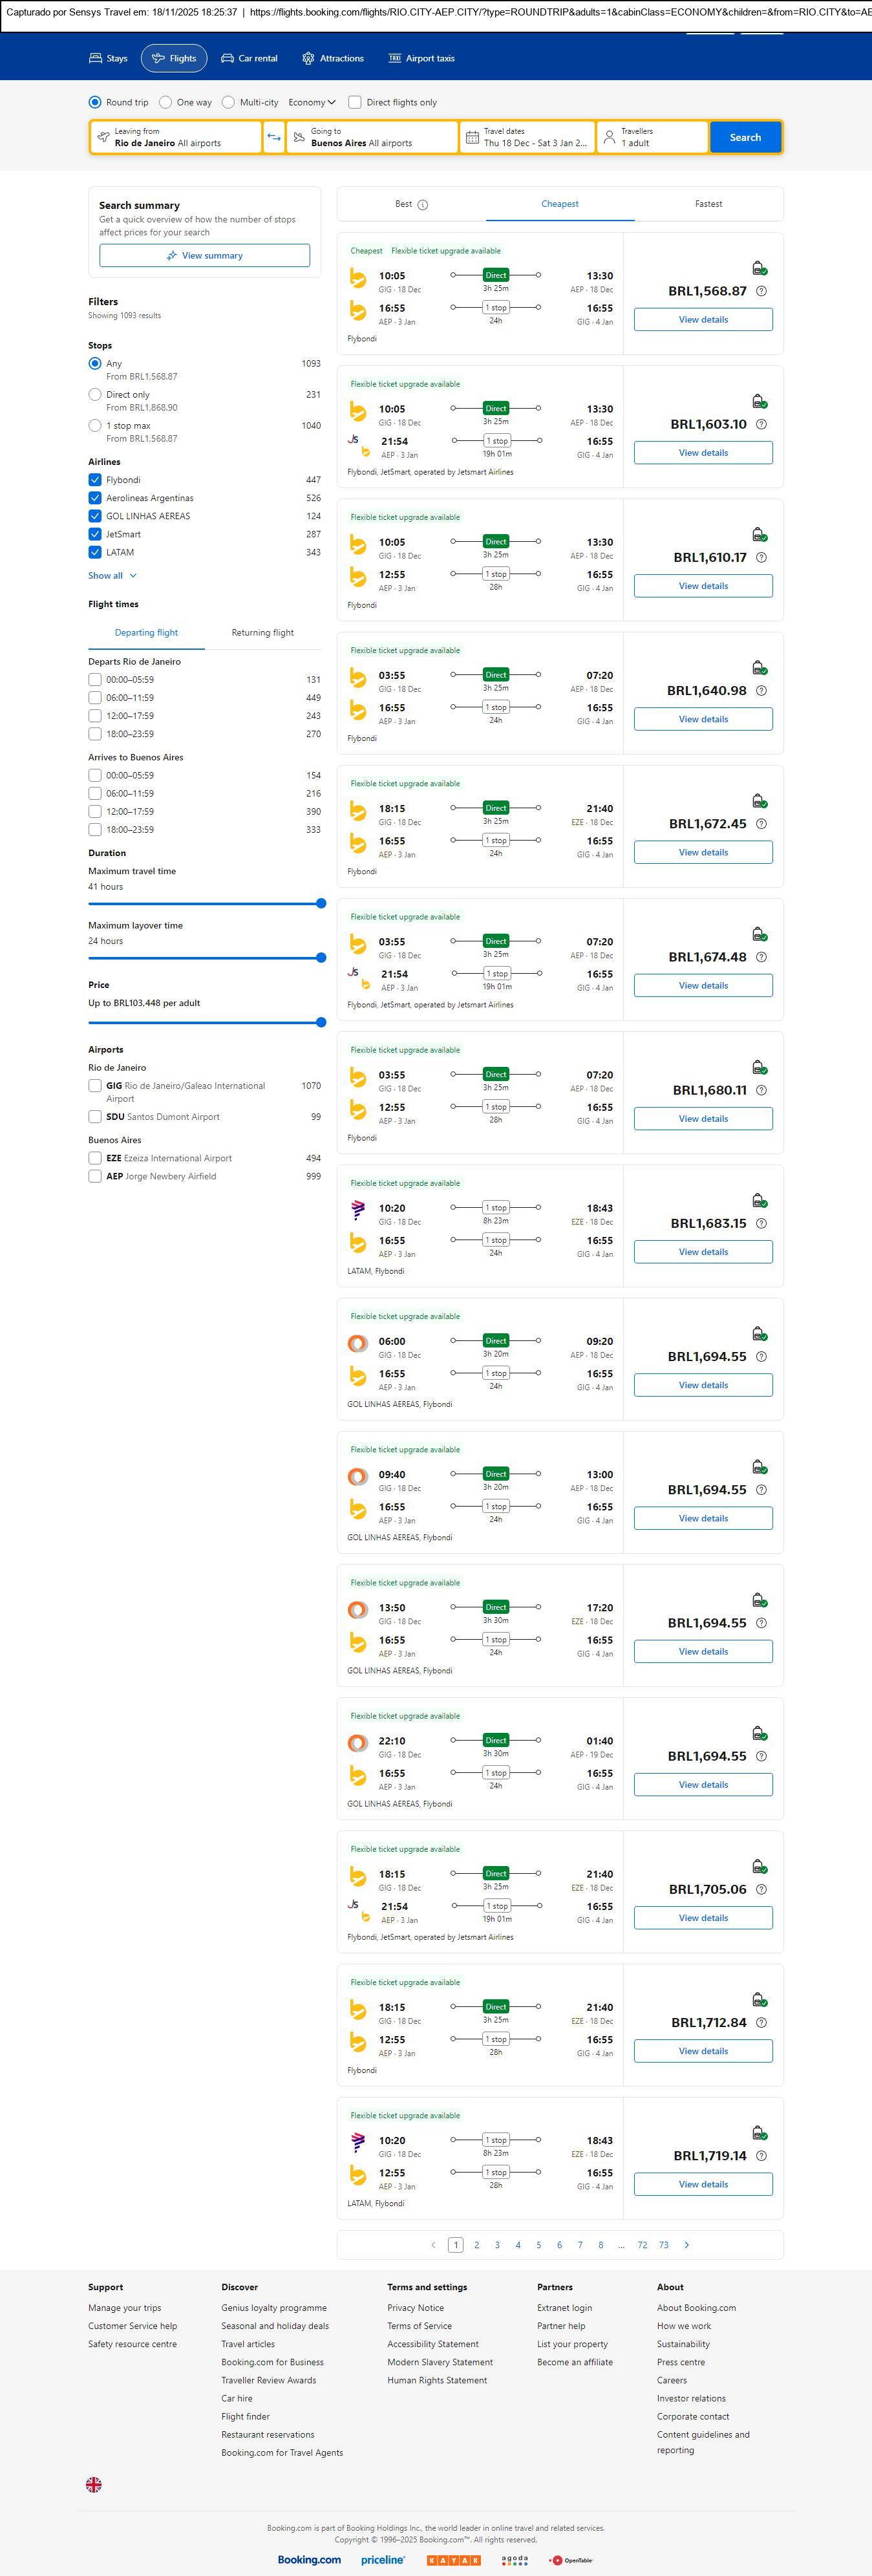Image resolution: width=872 pixels, height=2576 pixels.
Task: Switch to the Fastest results tab
Action: 708,204
